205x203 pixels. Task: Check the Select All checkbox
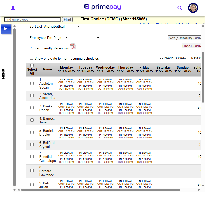(x=32, y=65)
